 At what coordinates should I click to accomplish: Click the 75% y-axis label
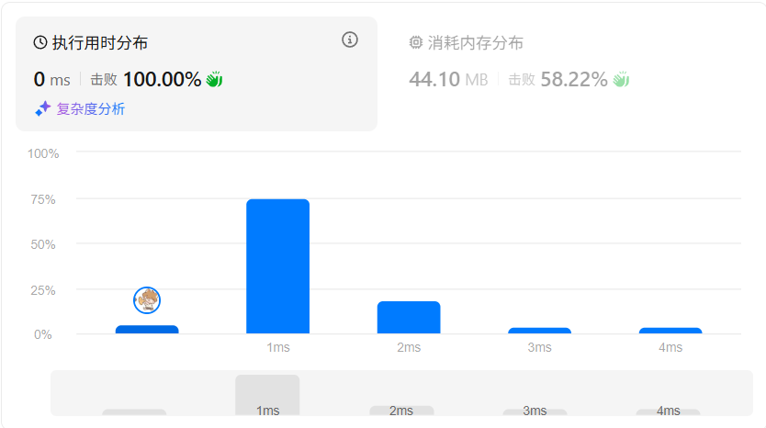43,199
